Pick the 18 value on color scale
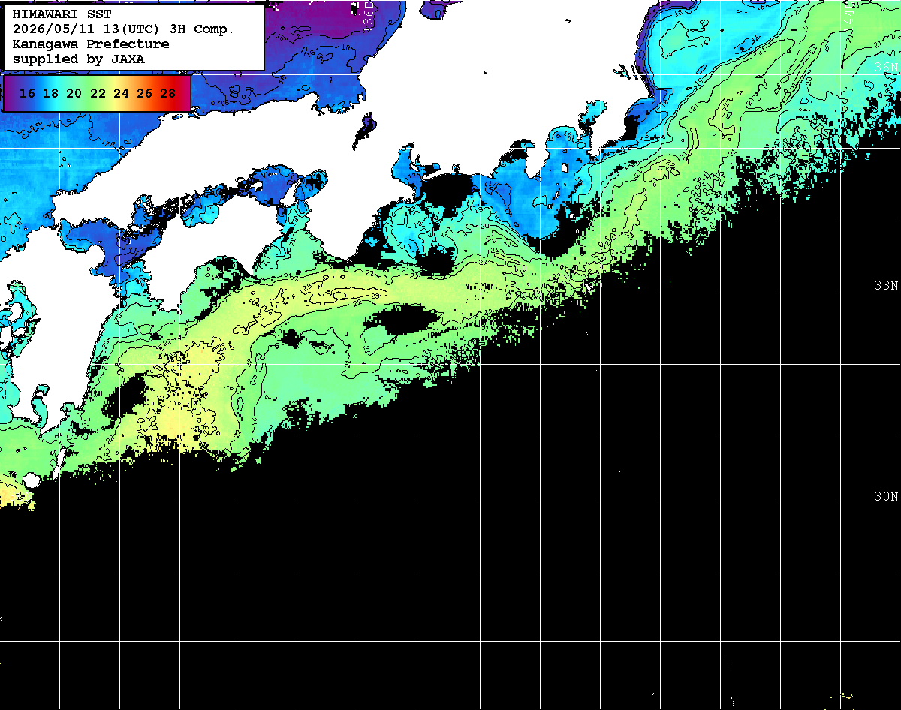 [x=51, y=93]
